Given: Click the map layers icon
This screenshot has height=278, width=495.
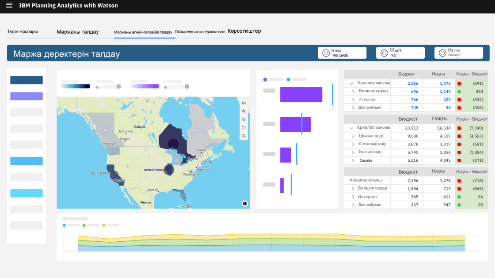Looking at the screenshot, I should pos(244,103).
